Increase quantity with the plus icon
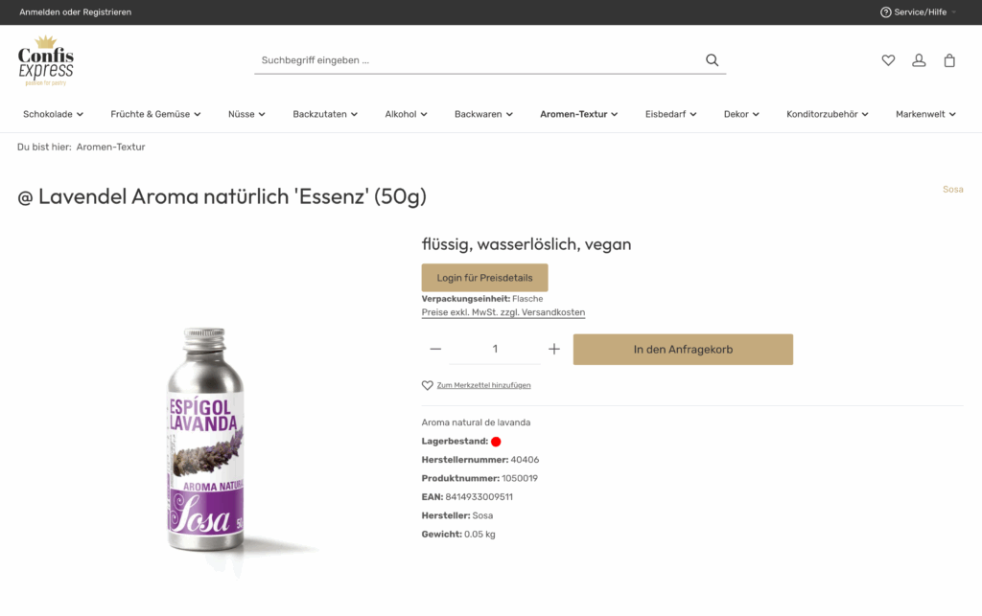 554,349
